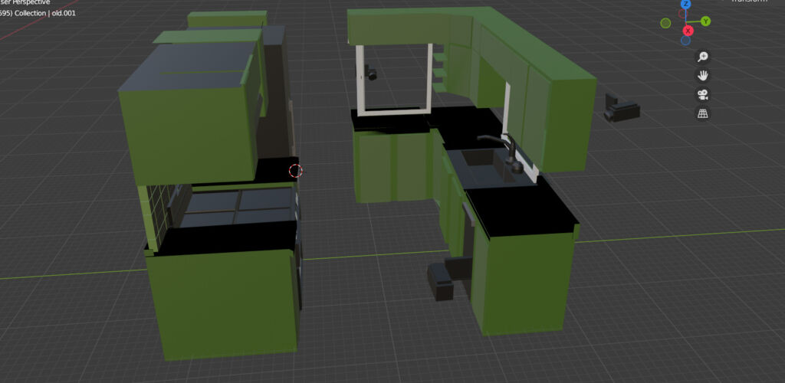Click the negative Y axis circle on gizmo
This screenshot has width=785, height=383.
point(665,23)
